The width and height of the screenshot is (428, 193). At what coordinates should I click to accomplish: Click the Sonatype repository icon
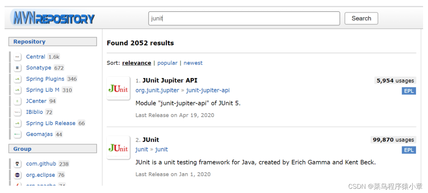(x=18, y=68)
